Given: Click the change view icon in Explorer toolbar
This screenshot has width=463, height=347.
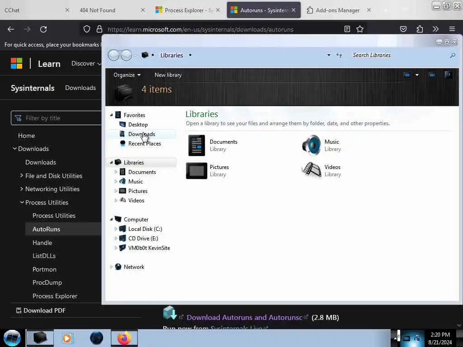Looking at the screenshot, I should click(x=407, y=75).
